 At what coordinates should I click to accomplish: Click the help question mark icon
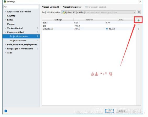[6, 111]
